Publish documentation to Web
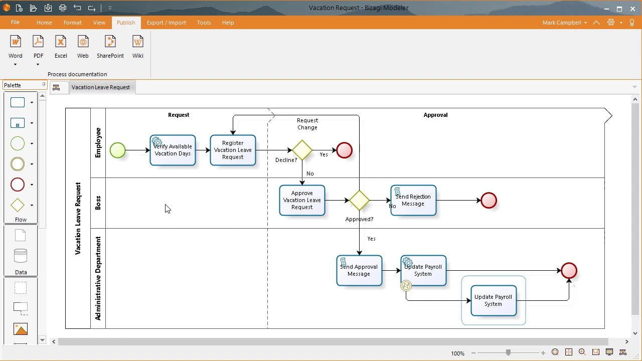 pyautogui.click(x=83, y=47)
